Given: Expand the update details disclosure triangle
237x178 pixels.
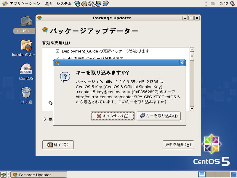Looking at the screenshot, I should coord(45,119).
